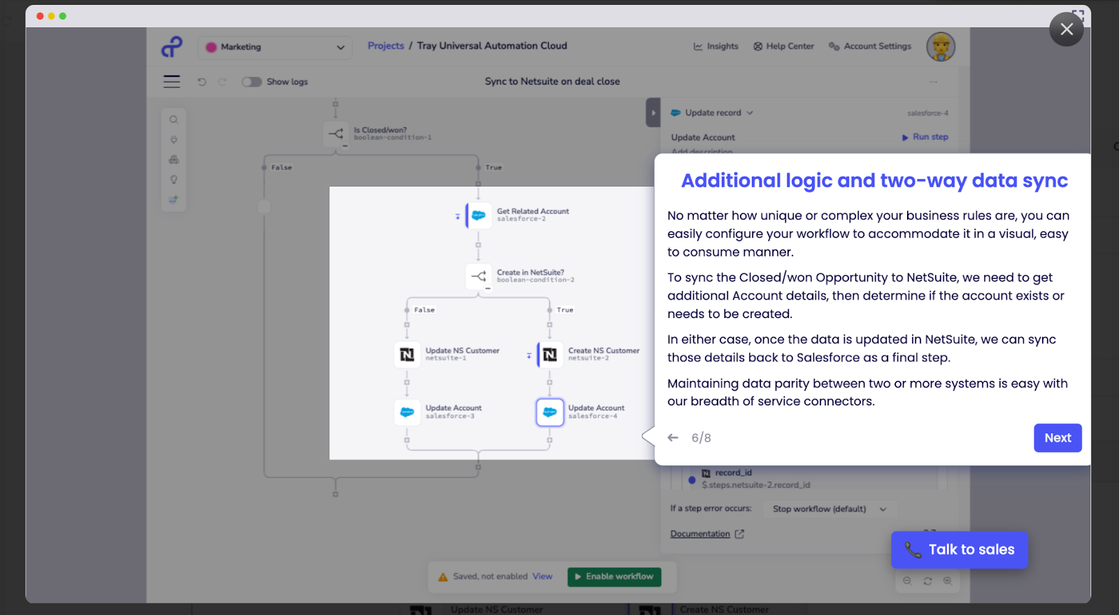The width and height of the screenshot is (1119, 615).
Task: Click the user avatar icon
Action: [941, 47]
